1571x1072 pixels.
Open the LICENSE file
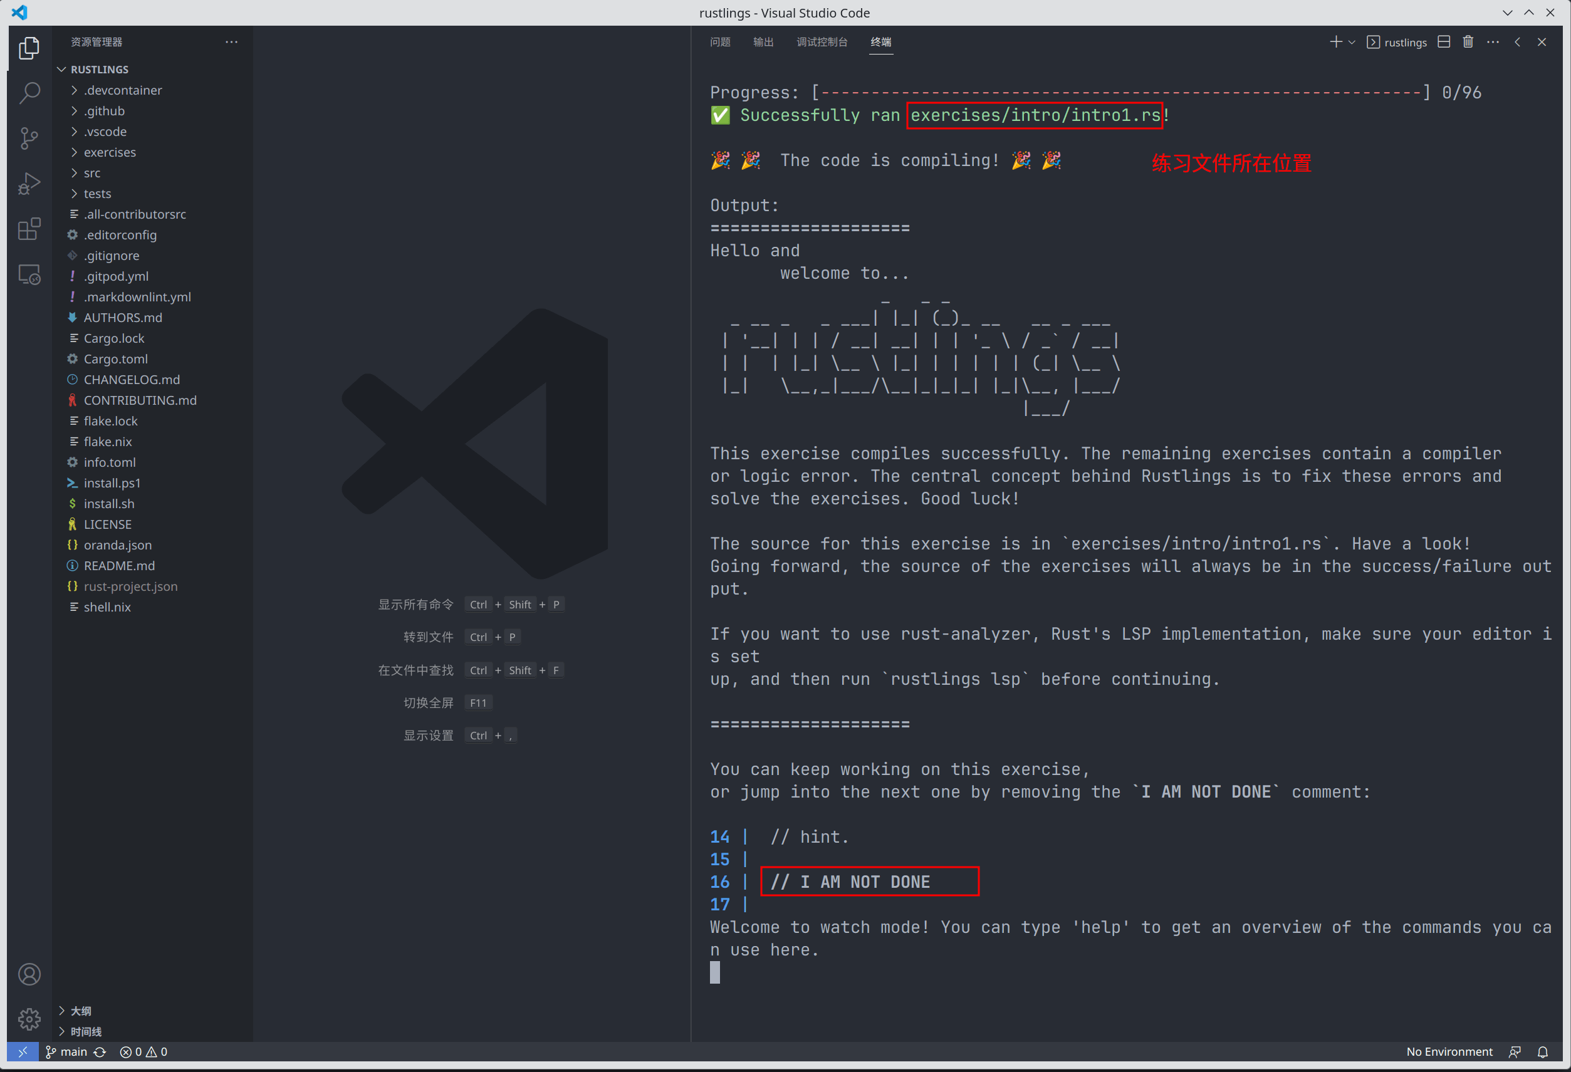click(153, 524)
